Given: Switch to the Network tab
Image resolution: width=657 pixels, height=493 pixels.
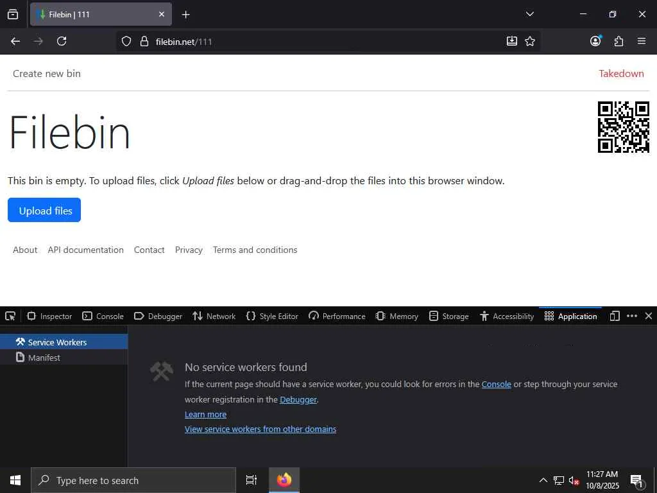Looking at the screenshot, I should point(214,316).
